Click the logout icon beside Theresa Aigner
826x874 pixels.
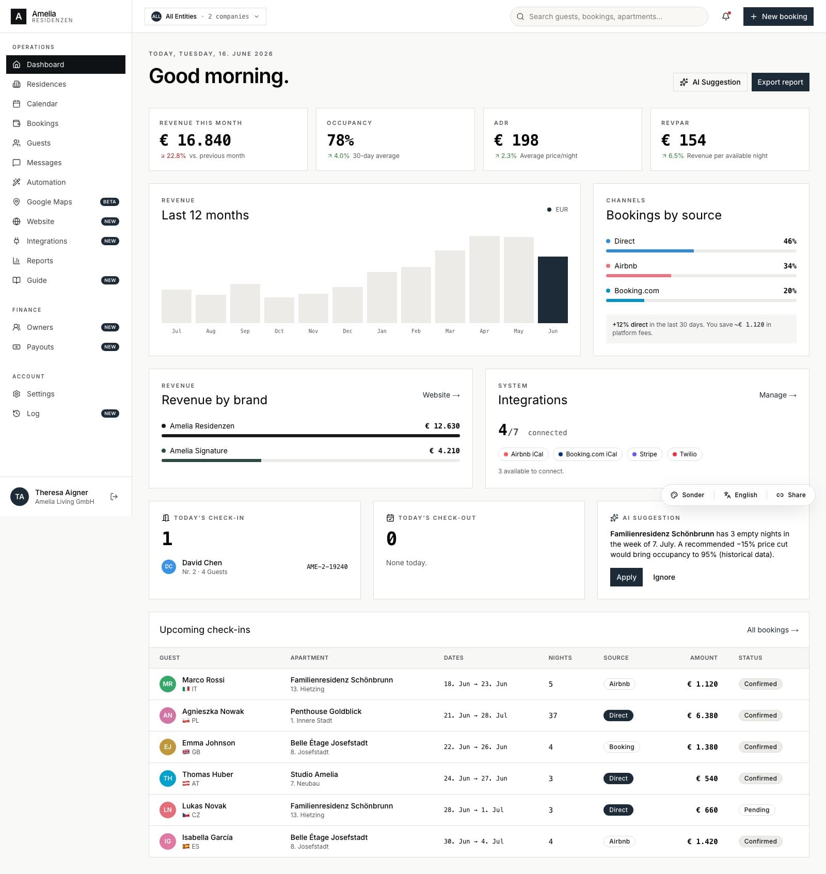[114, 497]
